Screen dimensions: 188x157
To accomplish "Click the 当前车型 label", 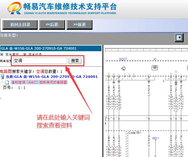I will [9, 35].
